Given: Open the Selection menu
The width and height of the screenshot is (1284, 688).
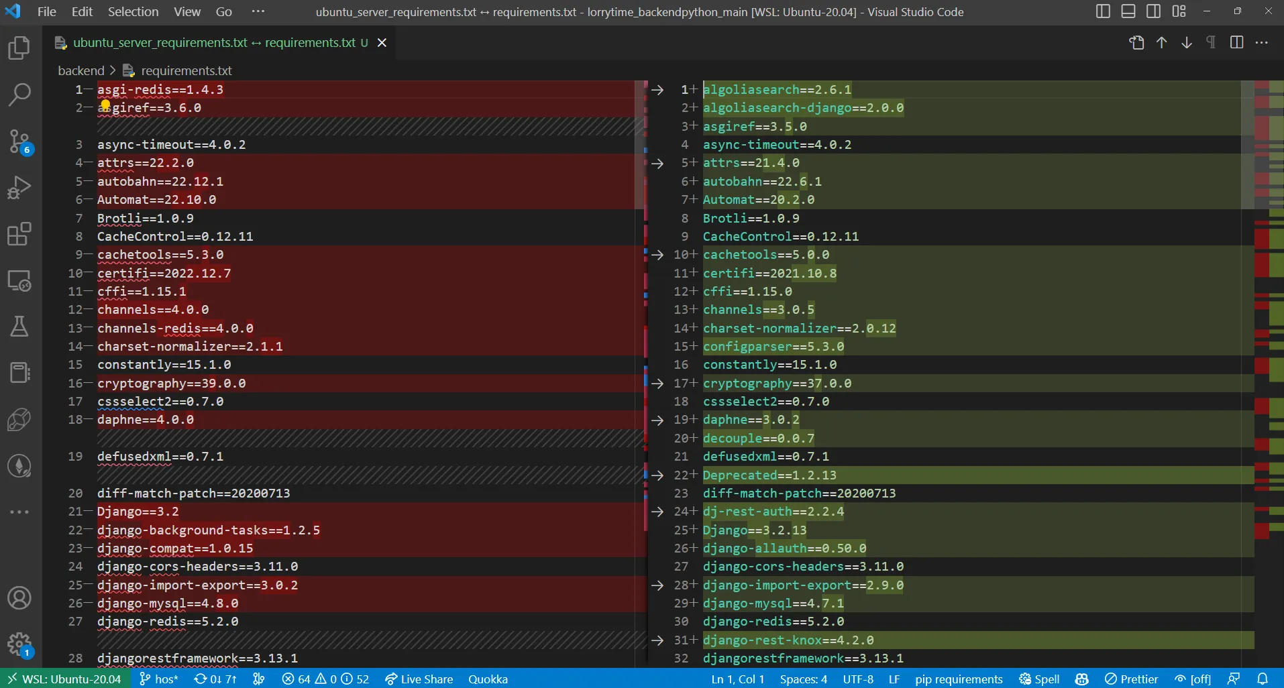Looking at the screenshot, I should (x=133, y=11).
